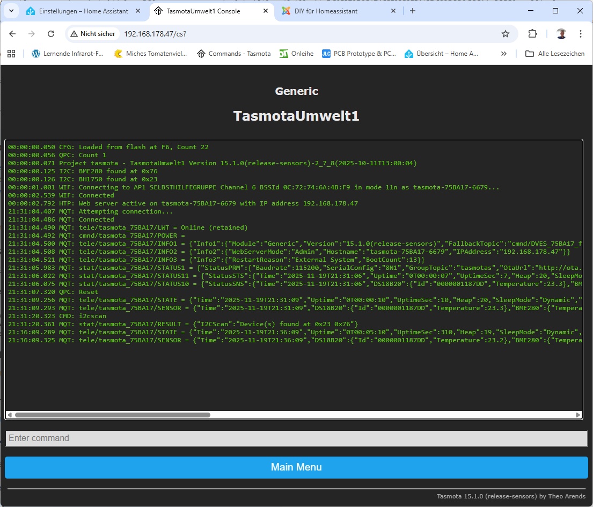The height and width of the screenshot is (507, 593).
Task: Close the 'TasmotaUmwelt1 Console' tab
Action: 266,11
